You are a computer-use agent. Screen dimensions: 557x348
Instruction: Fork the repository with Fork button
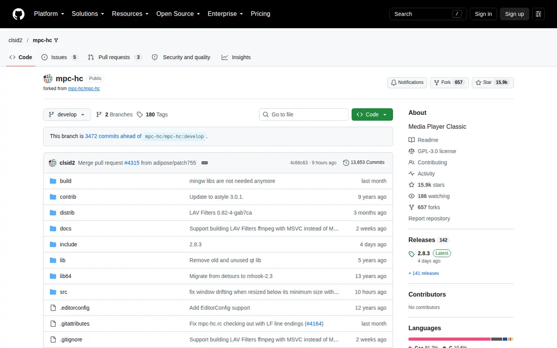pos(449,83)
